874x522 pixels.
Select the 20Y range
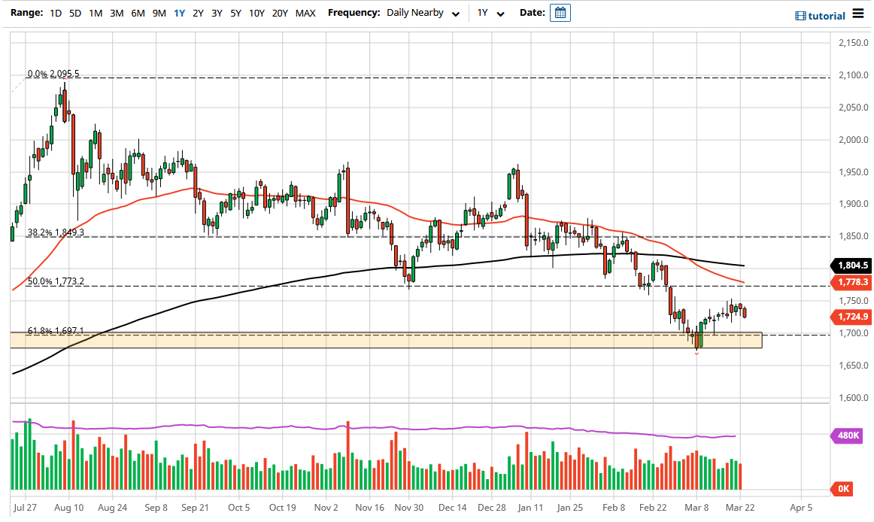[280, 13]
